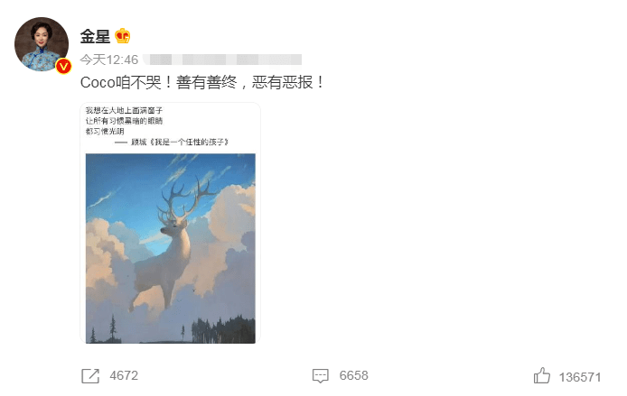Click the repost count 4672

124,375
